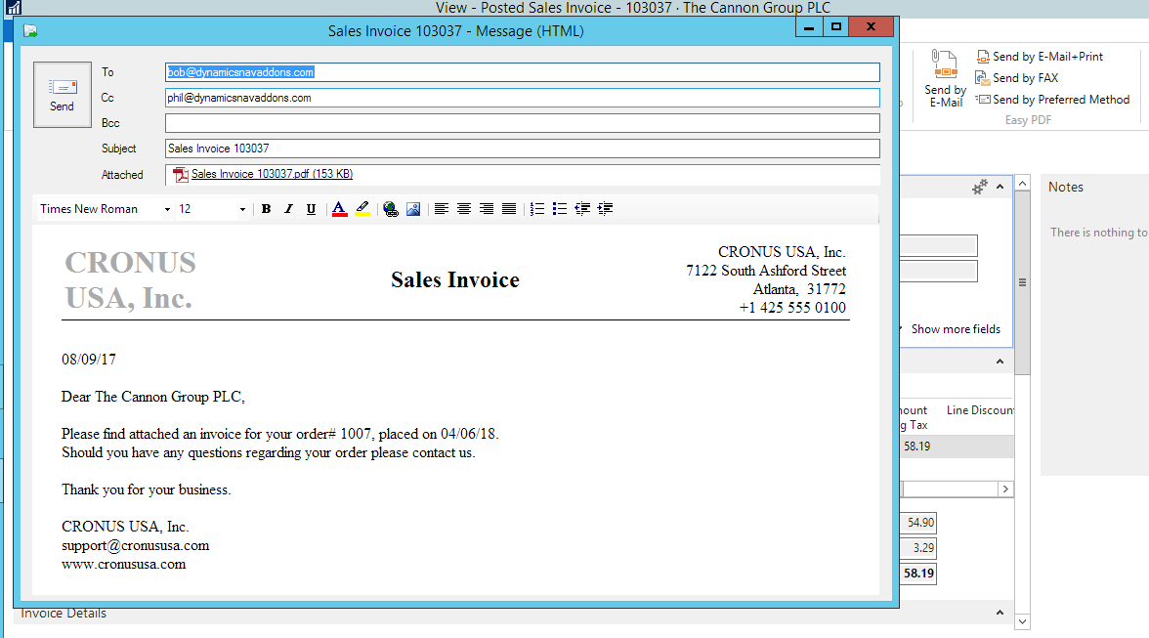Click the support@cronususa.com address in the body

(x=136, y=546)
